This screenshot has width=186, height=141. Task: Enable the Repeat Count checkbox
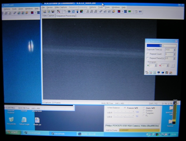pyautogui.click(x=148, y=54)
